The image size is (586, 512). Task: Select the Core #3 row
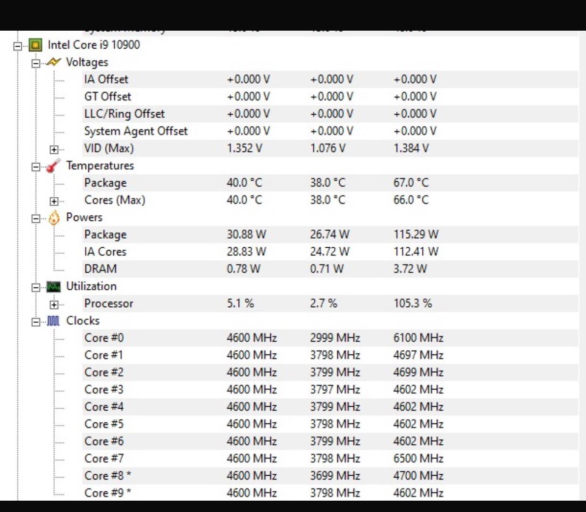pos(330,389)
